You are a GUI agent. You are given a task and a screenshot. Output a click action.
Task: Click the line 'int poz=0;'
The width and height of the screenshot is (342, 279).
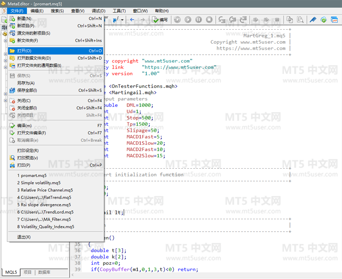(106, 263)
